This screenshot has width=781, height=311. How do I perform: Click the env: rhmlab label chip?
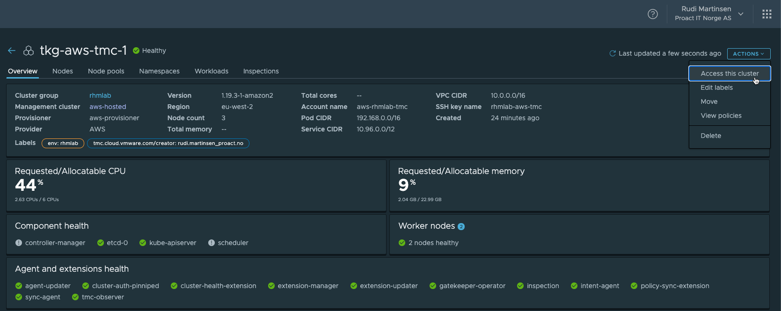tap(63, 143)
